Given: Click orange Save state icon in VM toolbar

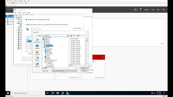Looking at the screenshot, I should pos(15,3).
